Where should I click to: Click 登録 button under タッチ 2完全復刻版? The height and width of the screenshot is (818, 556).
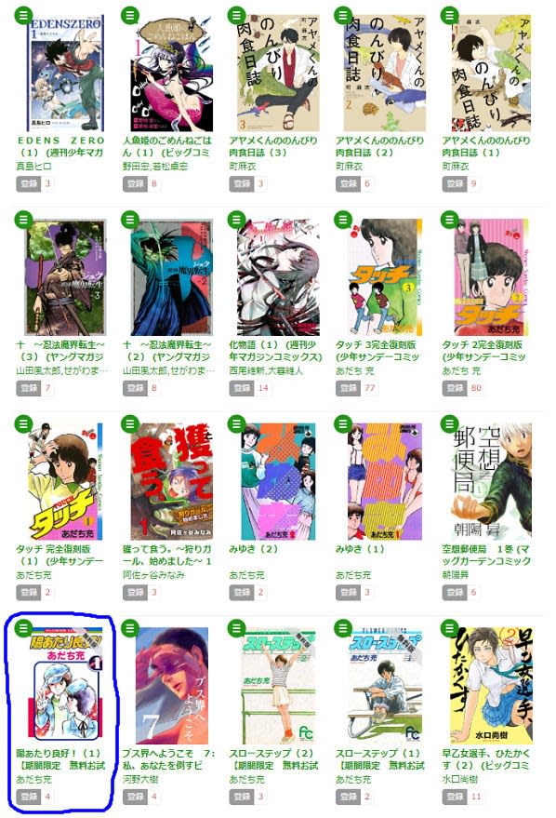tap(455, 388)
